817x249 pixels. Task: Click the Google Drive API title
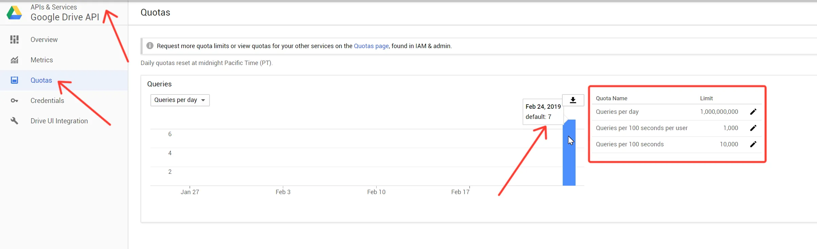coord(65,17)
